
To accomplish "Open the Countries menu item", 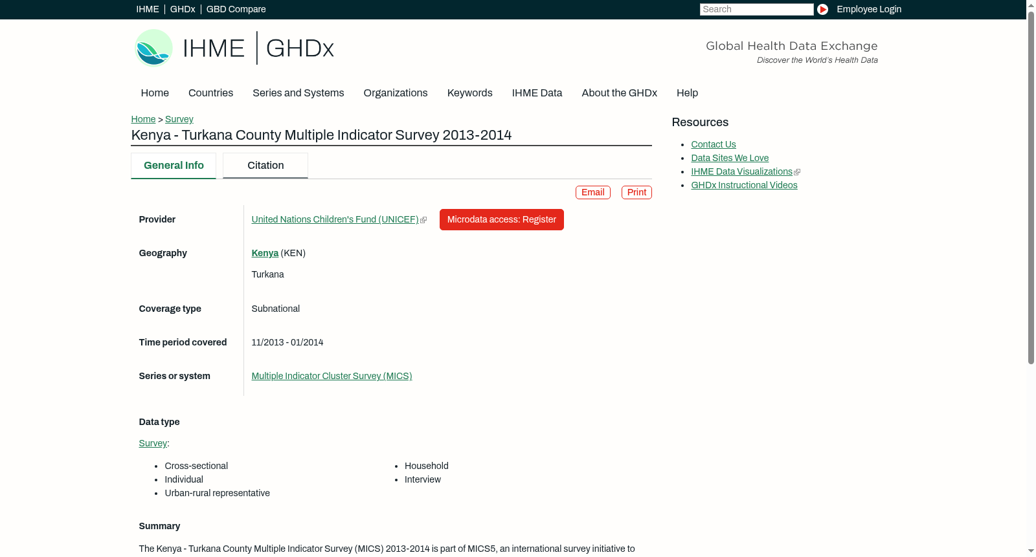I will [210, 93].
